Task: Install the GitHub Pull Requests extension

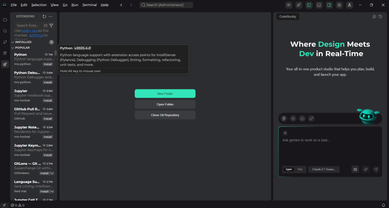Action: point(48,119)
